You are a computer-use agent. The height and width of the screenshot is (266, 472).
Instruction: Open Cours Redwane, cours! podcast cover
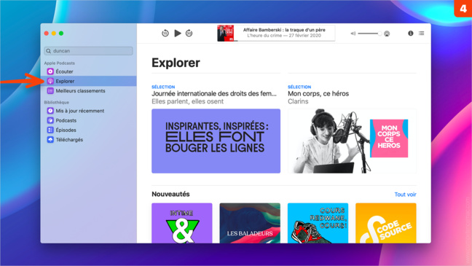318,223
